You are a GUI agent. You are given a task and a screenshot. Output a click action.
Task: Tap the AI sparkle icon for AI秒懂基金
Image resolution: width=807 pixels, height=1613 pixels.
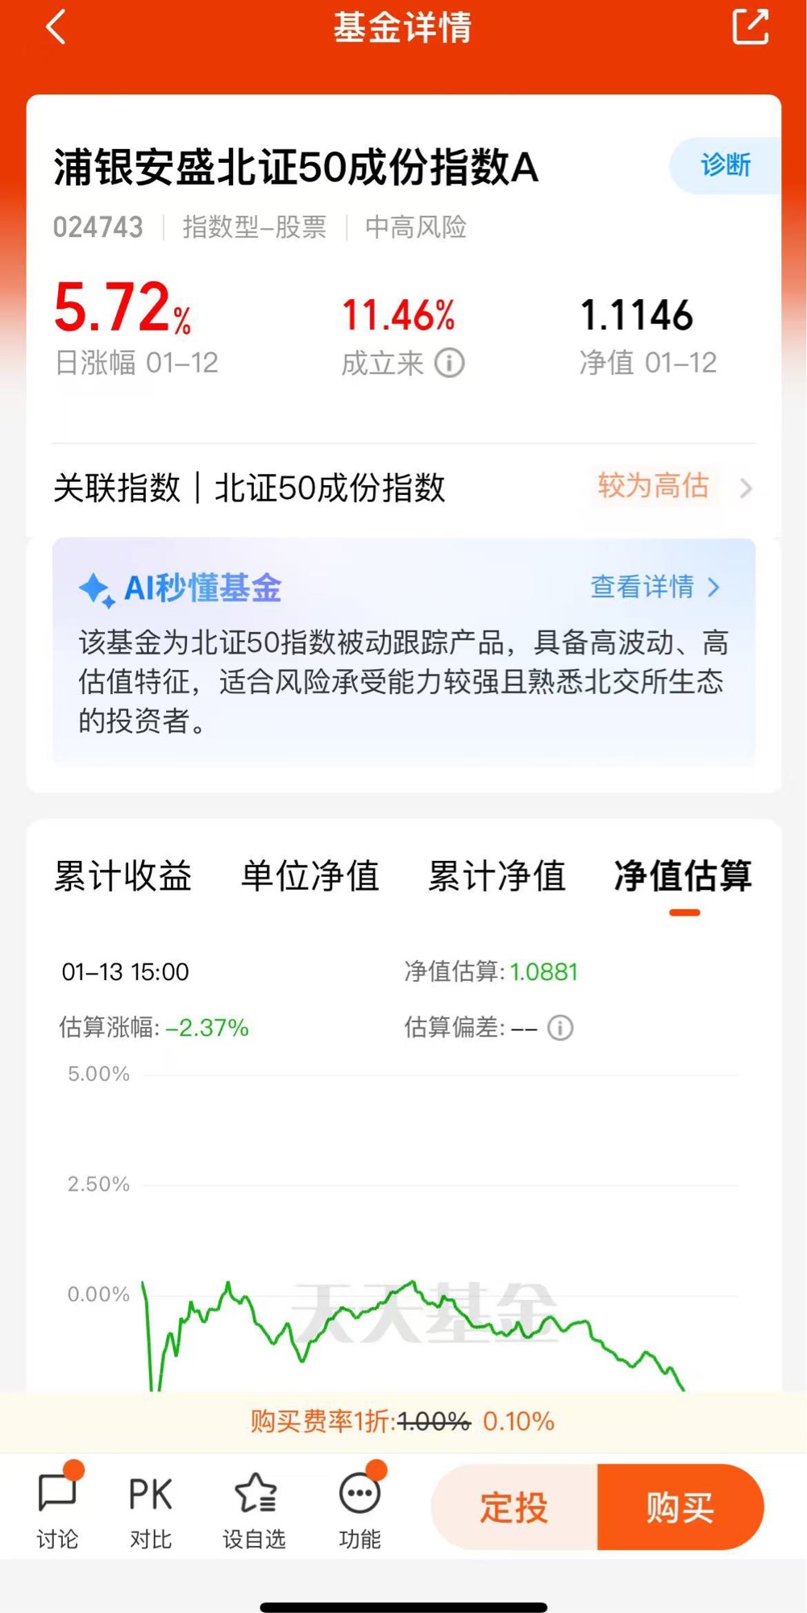pos(97,589)
